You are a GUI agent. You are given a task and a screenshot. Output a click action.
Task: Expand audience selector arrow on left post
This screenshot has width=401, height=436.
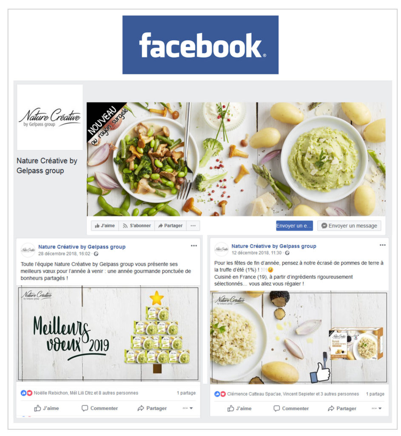pos(188,408)
